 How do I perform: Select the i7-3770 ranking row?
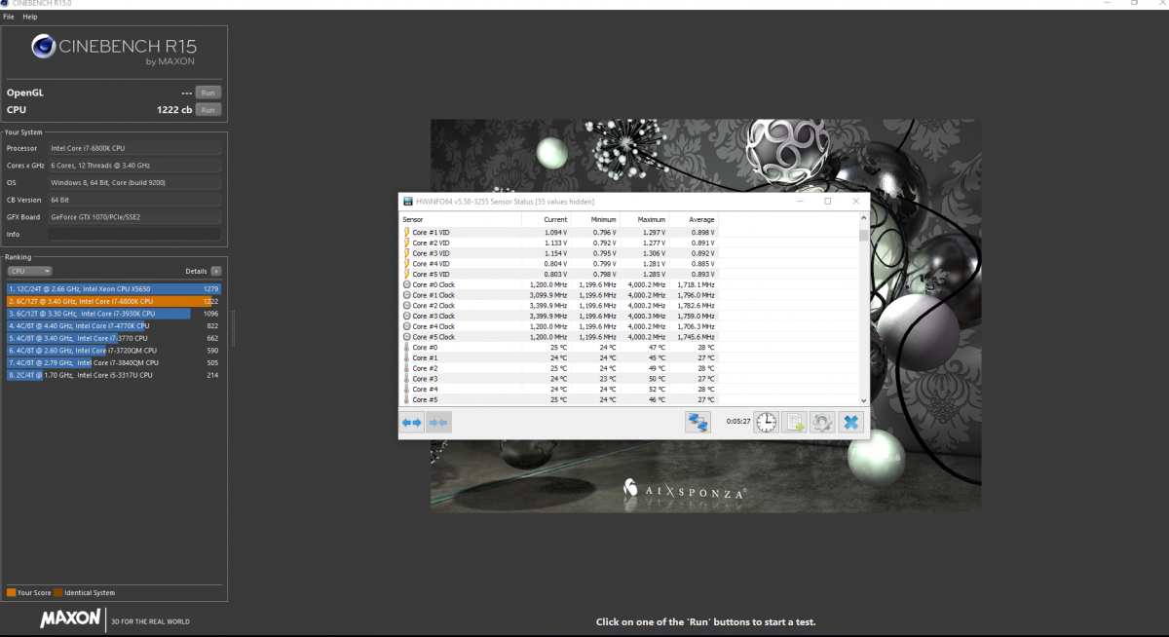(114, 338)
